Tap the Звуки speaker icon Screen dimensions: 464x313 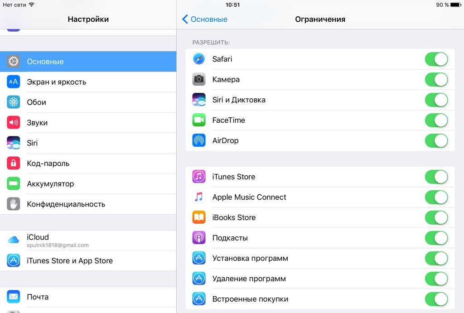pyautogui.click(x=13, y=122)
